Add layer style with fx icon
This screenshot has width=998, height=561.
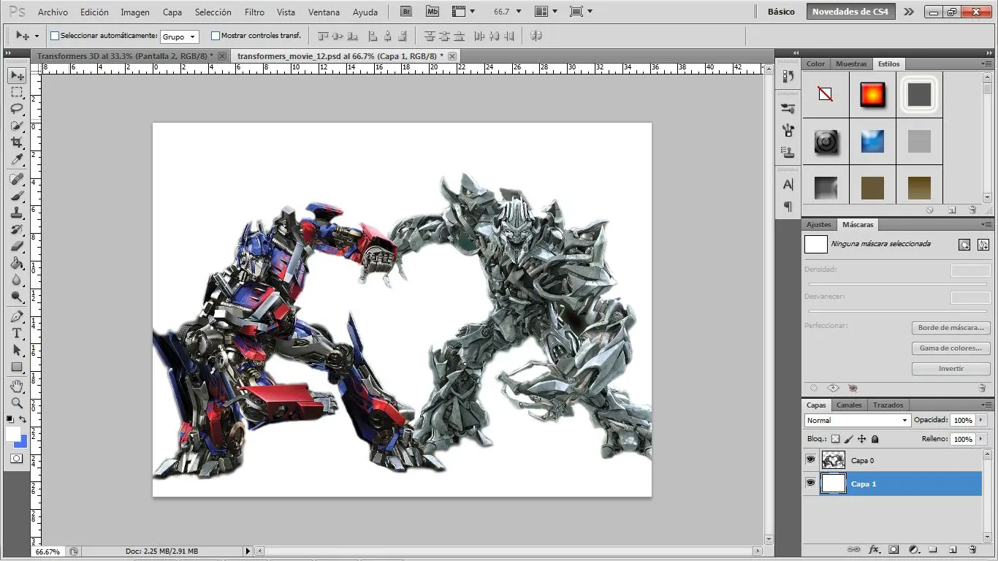(874, 549)
